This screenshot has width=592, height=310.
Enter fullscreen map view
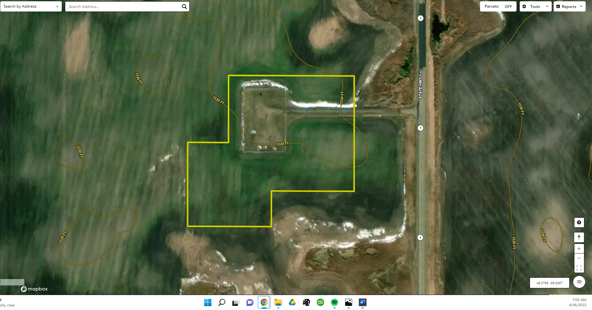579,268
